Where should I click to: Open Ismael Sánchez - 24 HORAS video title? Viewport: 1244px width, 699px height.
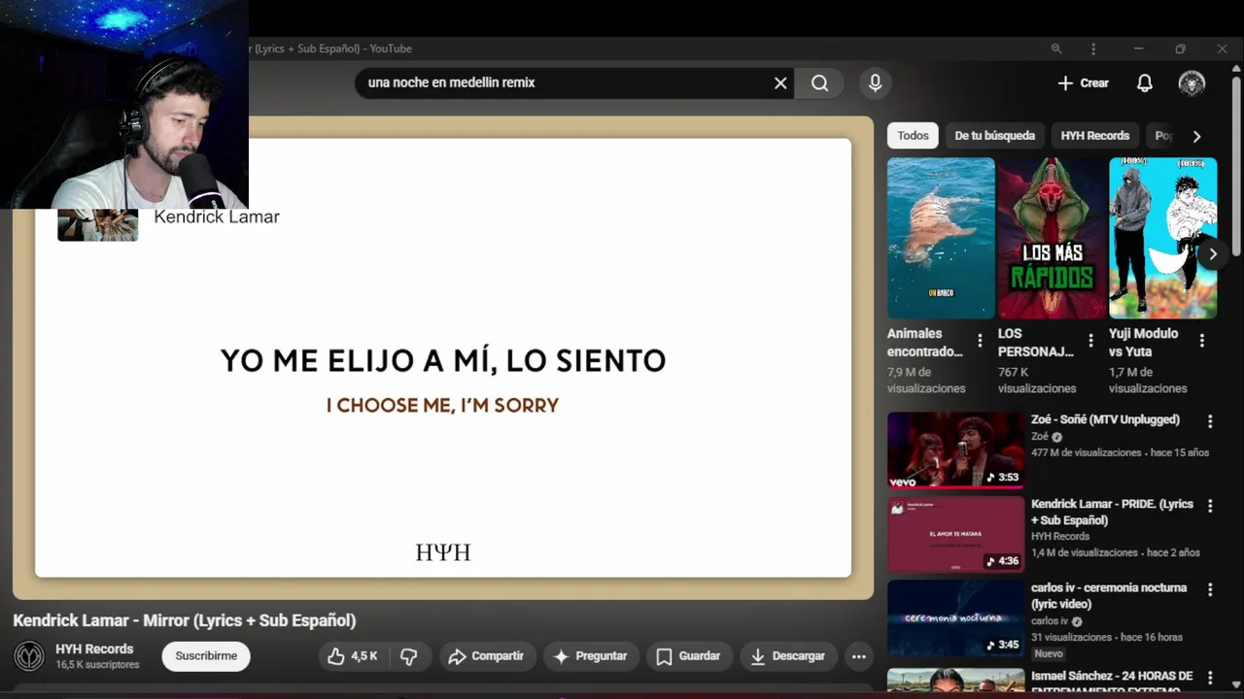pos(1112,682)
